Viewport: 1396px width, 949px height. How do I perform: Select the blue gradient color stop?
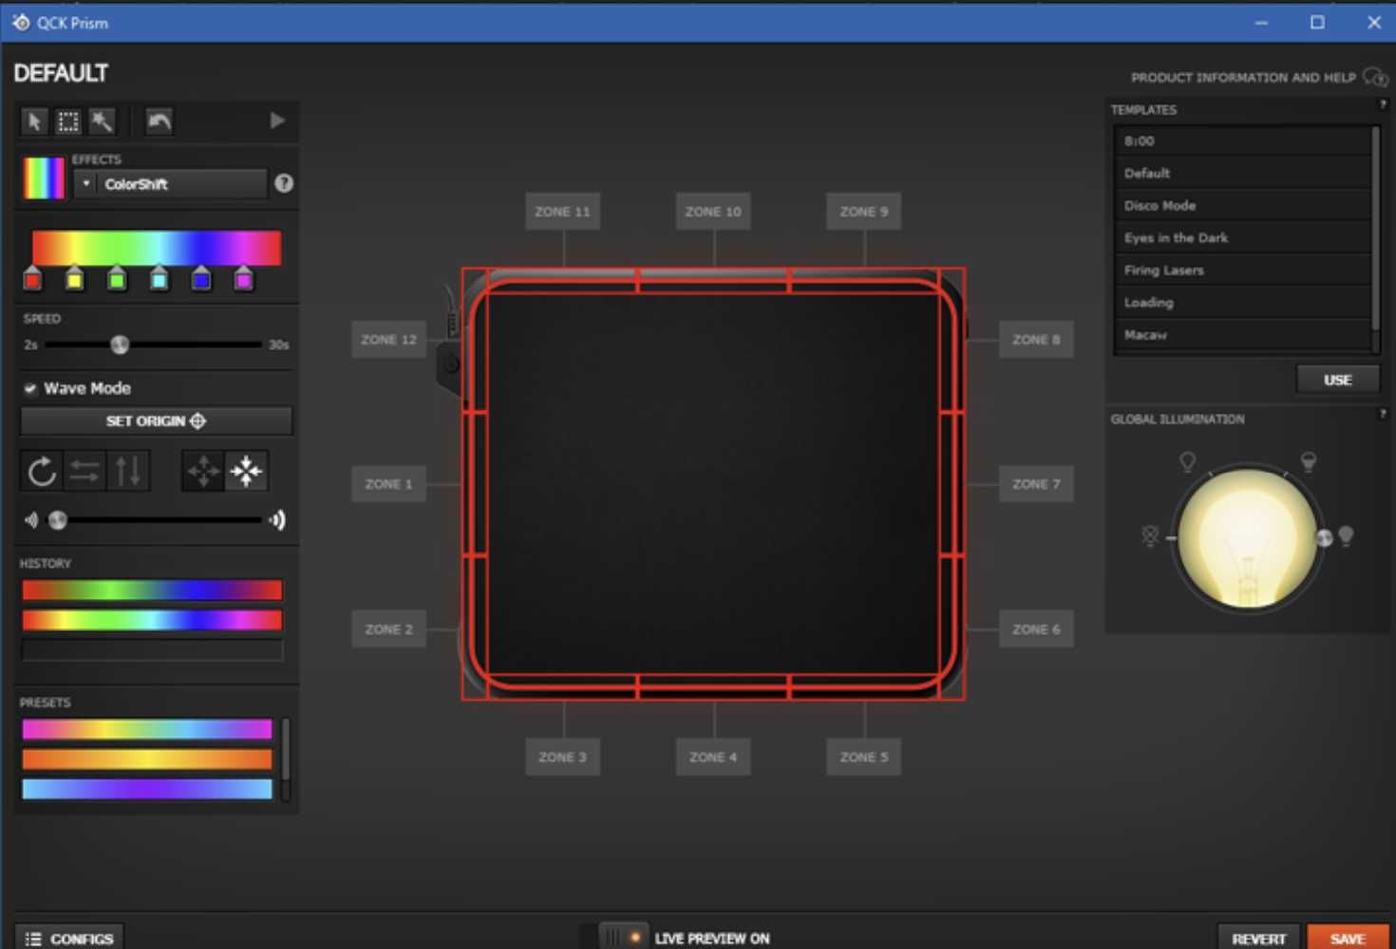pos(200,279)
